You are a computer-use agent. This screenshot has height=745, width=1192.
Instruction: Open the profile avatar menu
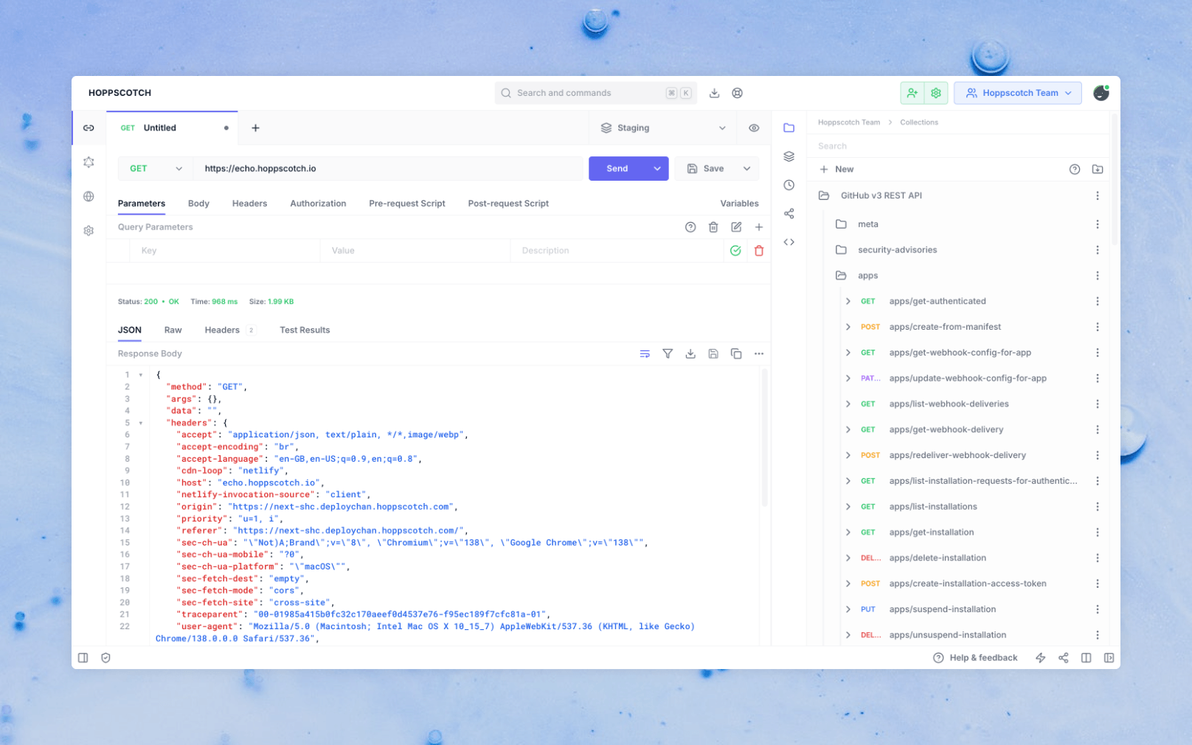pyautogui.click(x=1101, y=93)
